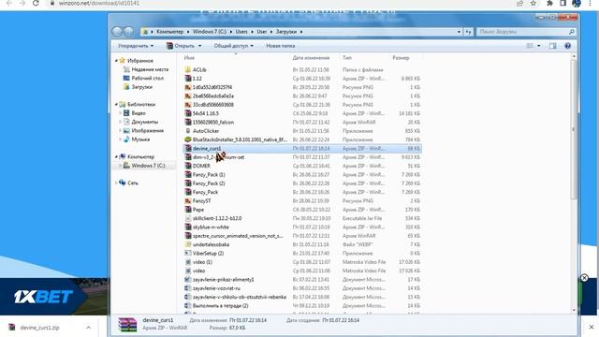Click the file list scroll-up arrow
The image size is (599, 337).
click(x=574, y=57)
